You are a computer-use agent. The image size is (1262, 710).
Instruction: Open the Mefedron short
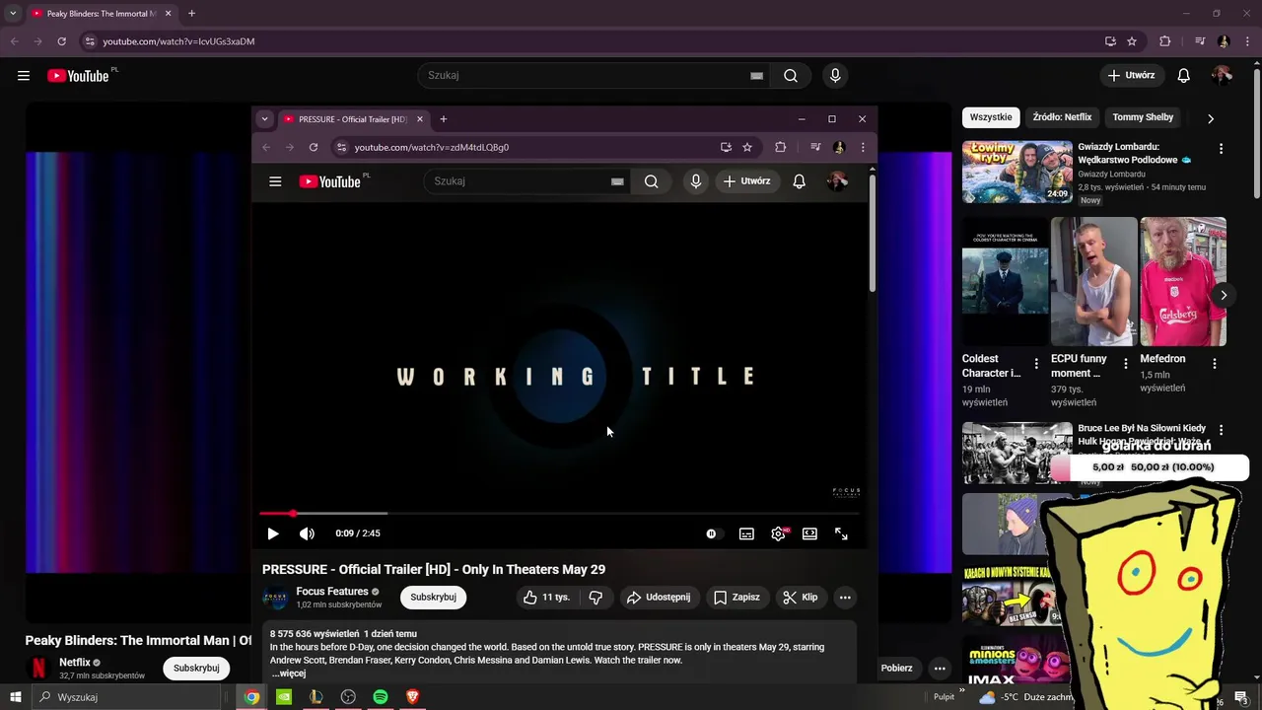pos(1183,281)
